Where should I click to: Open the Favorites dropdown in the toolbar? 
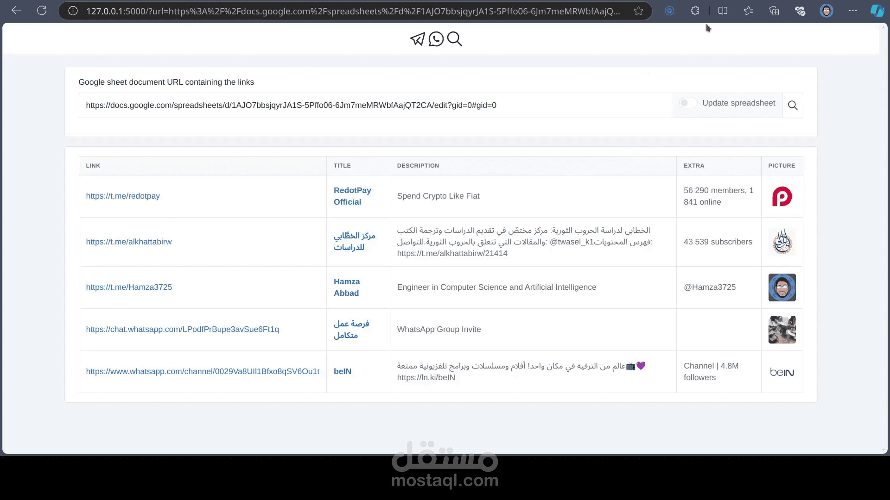pos(749,10)
